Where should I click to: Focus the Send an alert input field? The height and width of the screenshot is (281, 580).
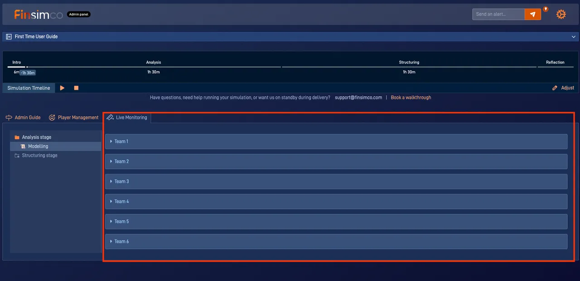[x=498, y=14]
